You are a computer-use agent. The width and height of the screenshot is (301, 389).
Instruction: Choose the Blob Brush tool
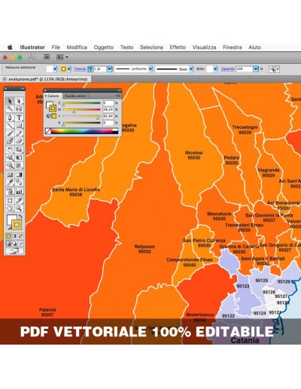coord(10,141)
